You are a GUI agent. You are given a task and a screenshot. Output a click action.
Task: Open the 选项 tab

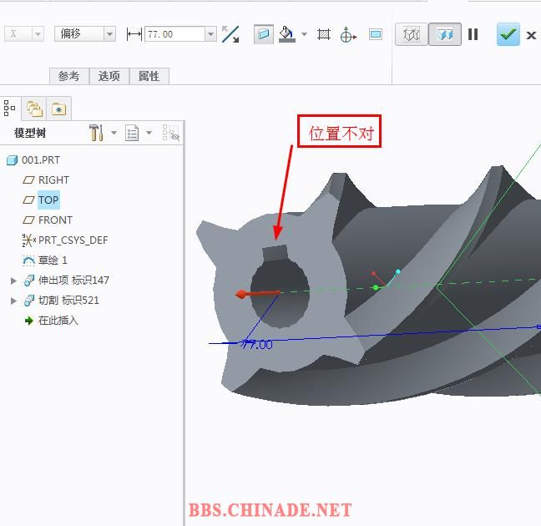point(109,76)
